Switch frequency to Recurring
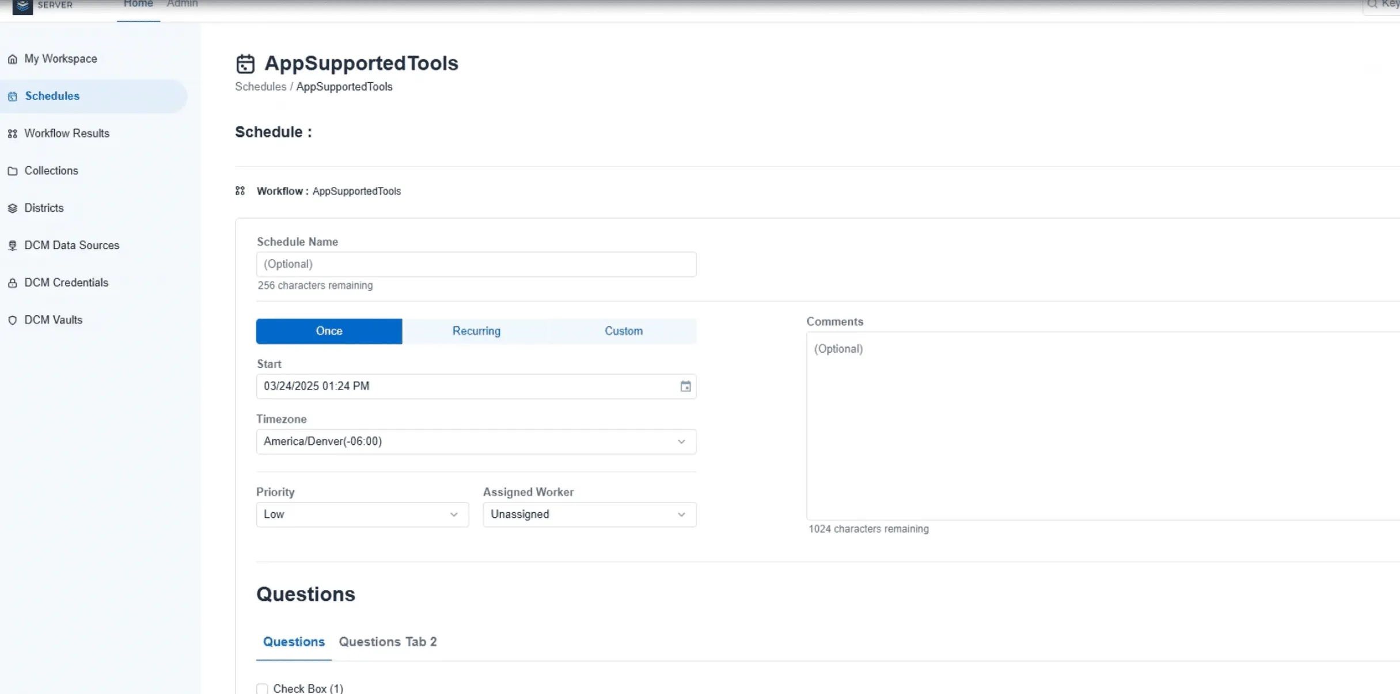This screenshot has height=694, width=1400. click(x=476, y=331)
